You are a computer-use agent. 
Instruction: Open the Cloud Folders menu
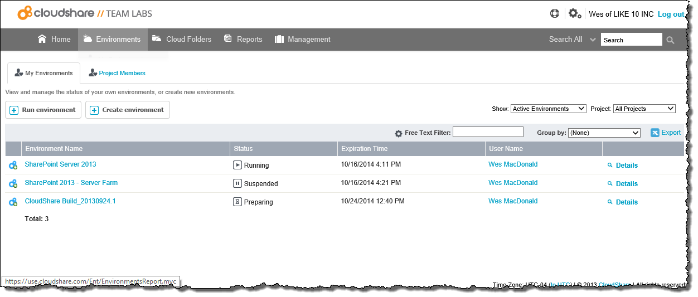pyautogui.click(x=182, y=39)
